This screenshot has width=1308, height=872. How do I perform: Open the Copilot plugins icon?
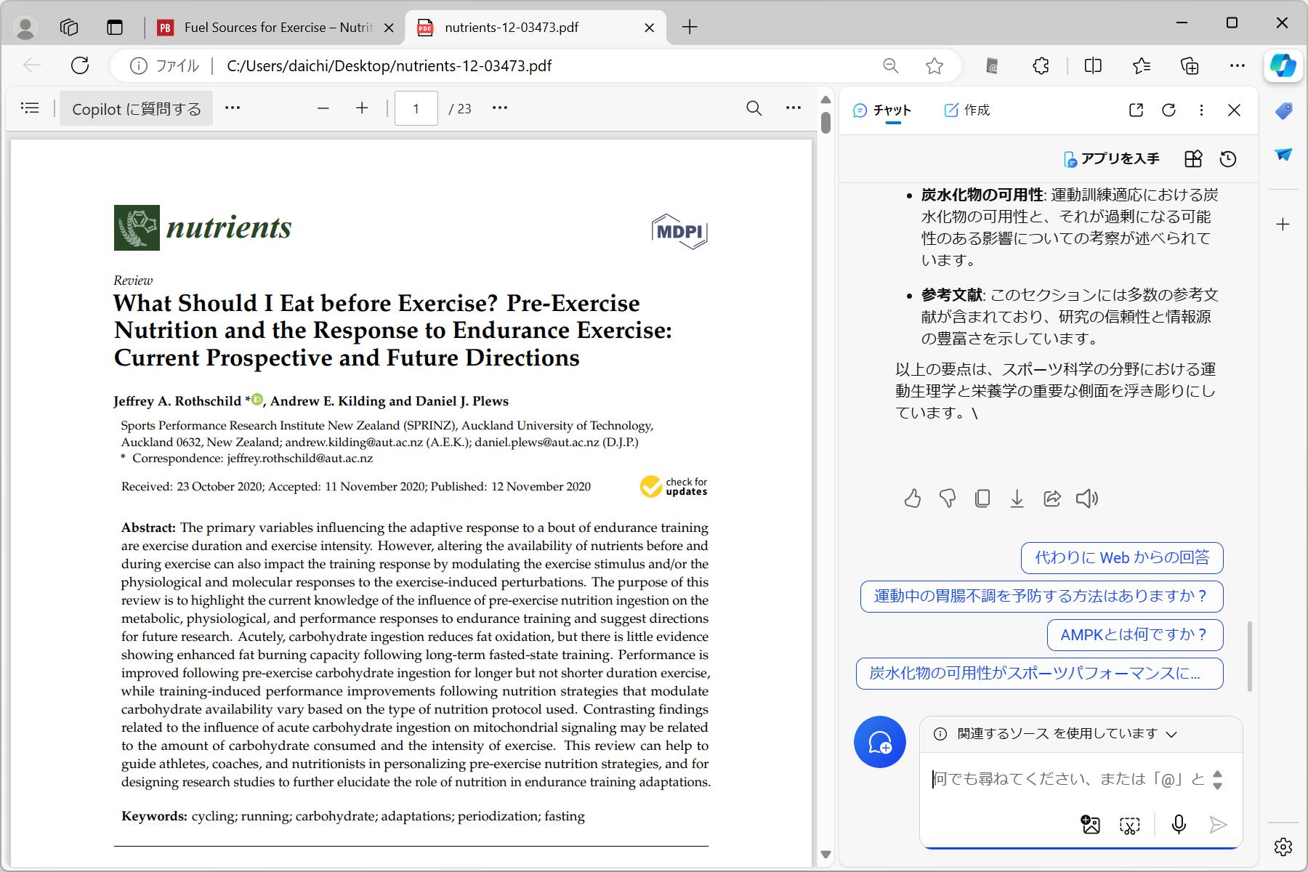pyautogui.click(x=1193, y=159)
